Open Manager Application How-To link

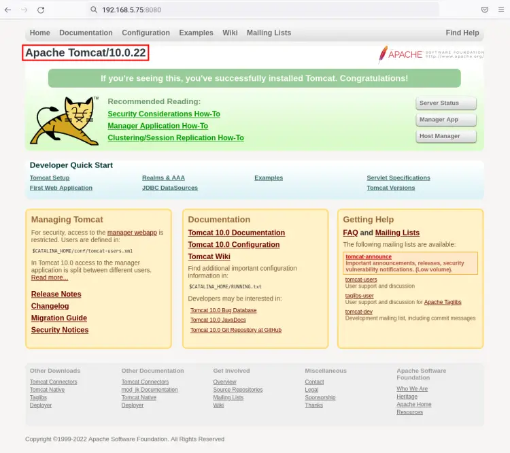pos(158,126)
